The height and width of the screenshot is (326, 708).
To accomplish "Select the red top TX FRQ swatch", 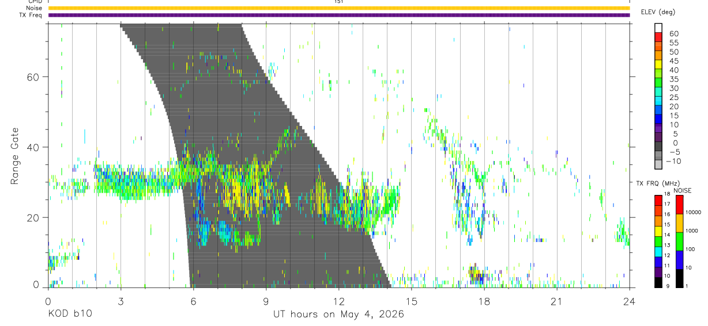I will [x=658, y=199].
